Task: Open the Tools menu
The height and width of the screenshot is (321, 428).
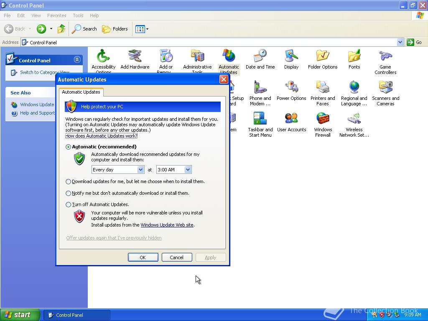Action: (78, 15)
